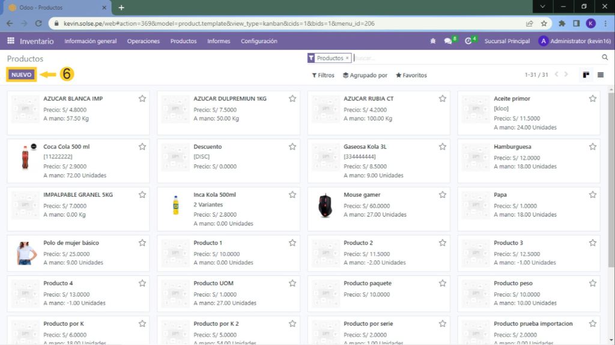This screenshot has height=345, width=615.
Task: Switch to kanban view
Action: click(x=586, y=75)
